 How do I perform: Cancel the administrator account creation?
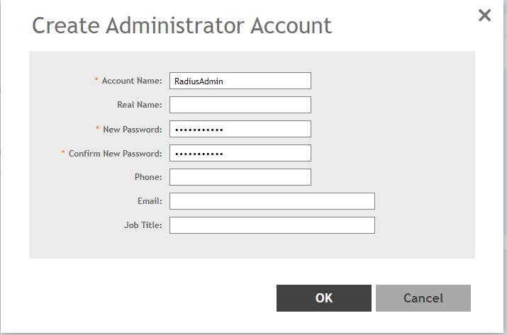click(x=423, y=298)
